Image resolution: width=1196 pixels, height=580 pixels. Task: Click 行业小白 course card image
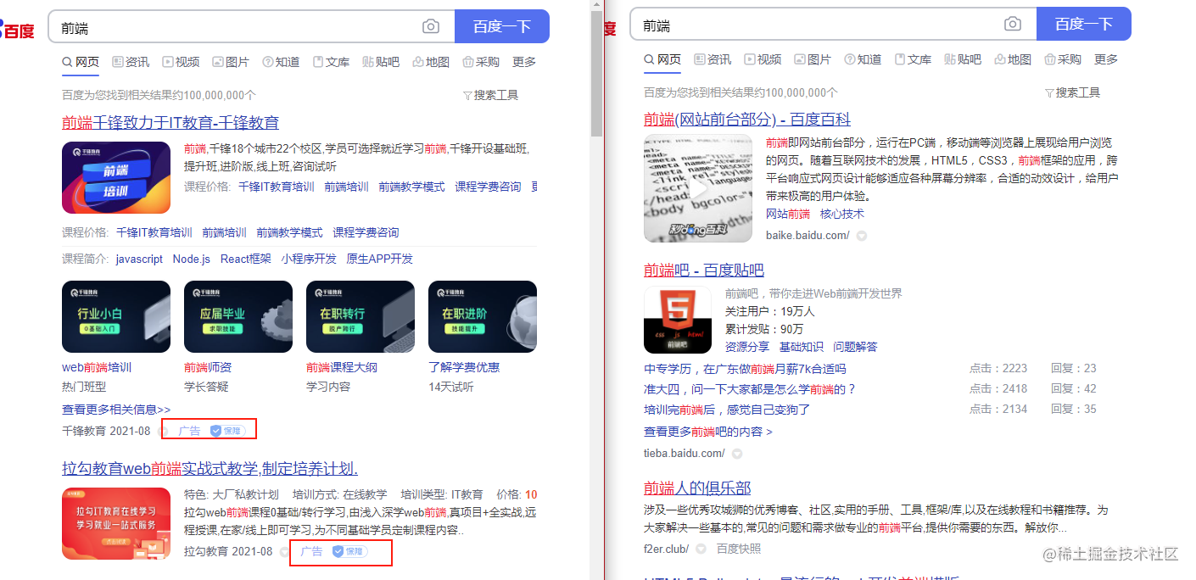tap(116, 316)
